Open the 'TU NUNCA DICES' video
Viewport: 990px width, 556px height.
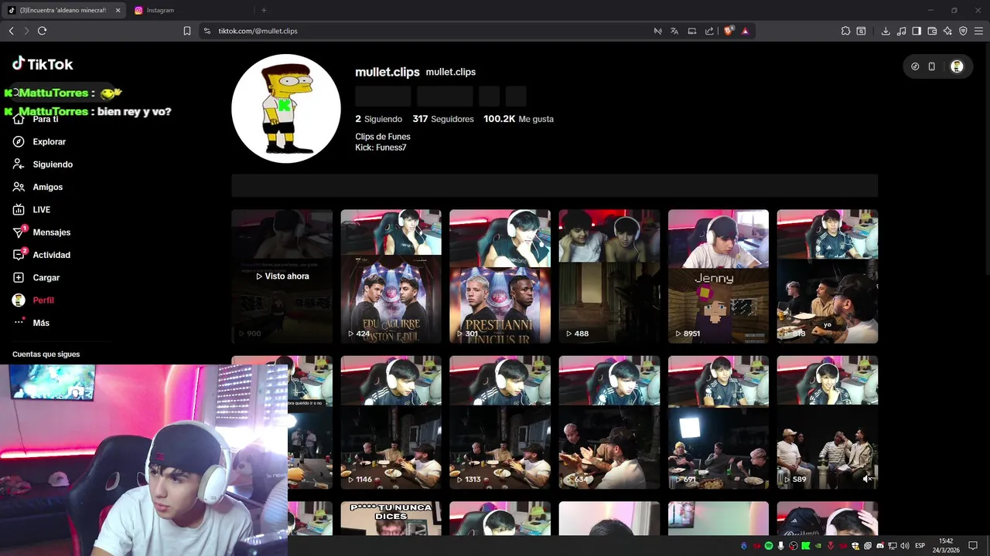click(x=391, y=518)
